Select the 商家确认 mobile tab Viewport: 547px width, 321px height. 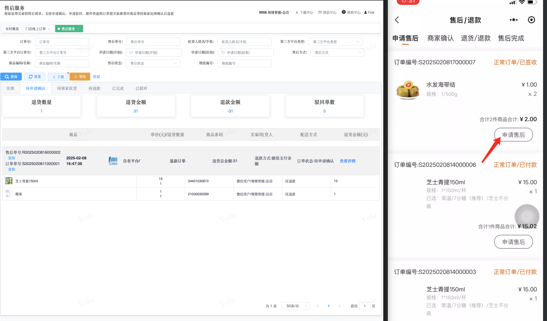point(440,38)
